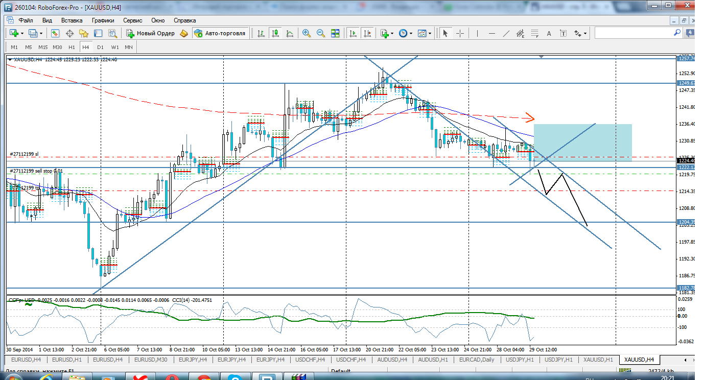Expand the Periods dropdown arrow
Image resolution: width=703 pixels, height=380 pixels.
tap(411, 33)
